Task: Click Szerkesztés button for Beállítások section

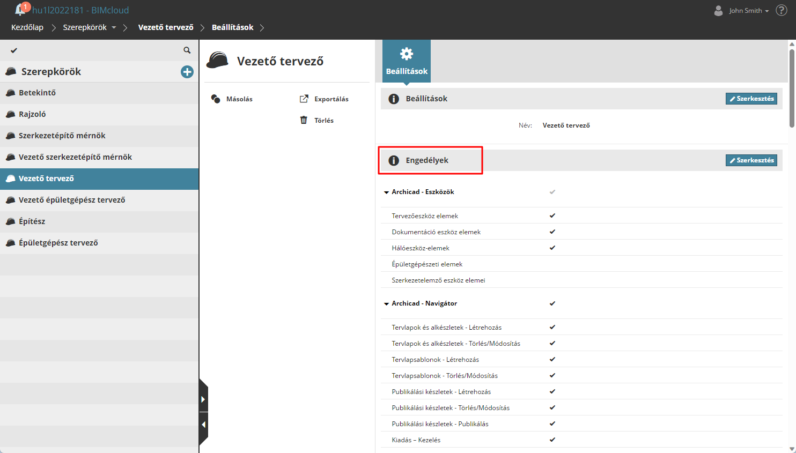Action: 751,99
